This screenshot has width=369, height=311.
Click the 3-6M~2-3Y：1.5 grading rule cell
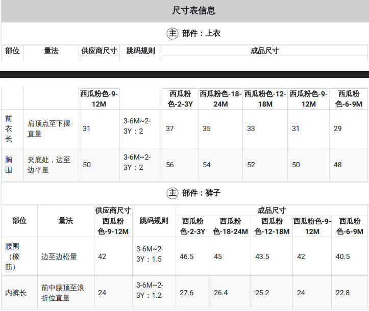150,254
